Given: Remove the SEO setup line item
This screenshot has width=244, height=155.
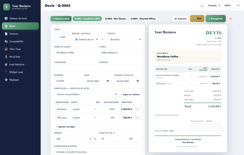Looking at the screenshot, I should [138, 118].
